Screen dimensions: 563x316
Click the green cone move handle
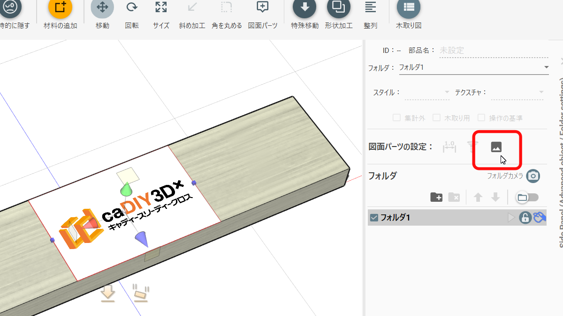pyautogui.click(x=126, y=190)
